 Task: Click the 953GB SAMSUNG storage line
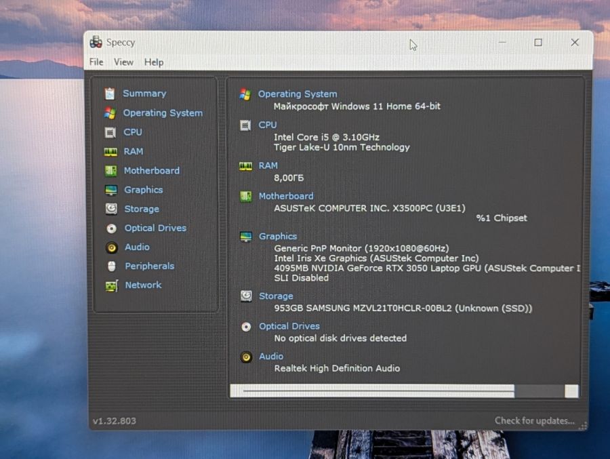[x=403, y=308]
